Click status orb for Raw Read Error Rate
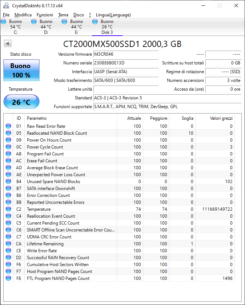Image resolution: width=245 pixels, height=305 pixels. (8, 126)
